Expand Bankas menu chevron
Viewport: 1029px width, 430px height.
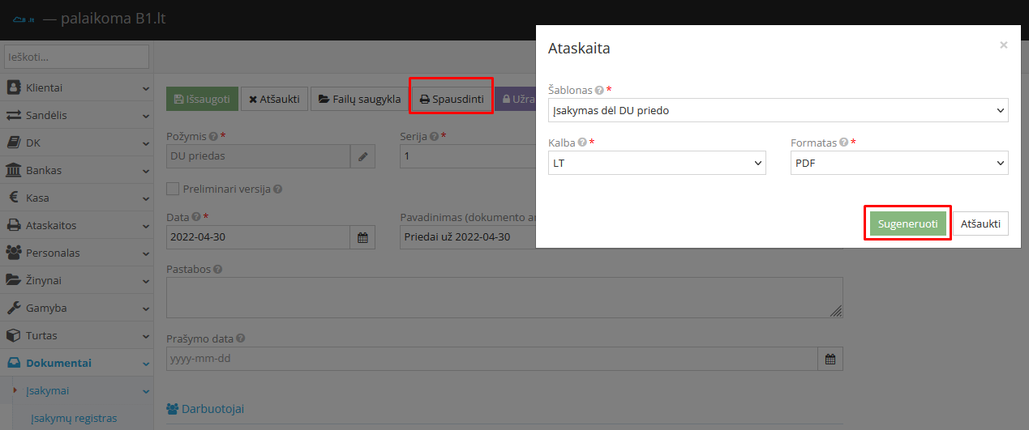(x=146, y=170)
